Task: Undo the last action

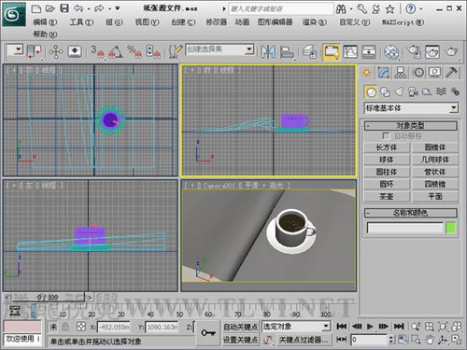Action: [78, 8]
